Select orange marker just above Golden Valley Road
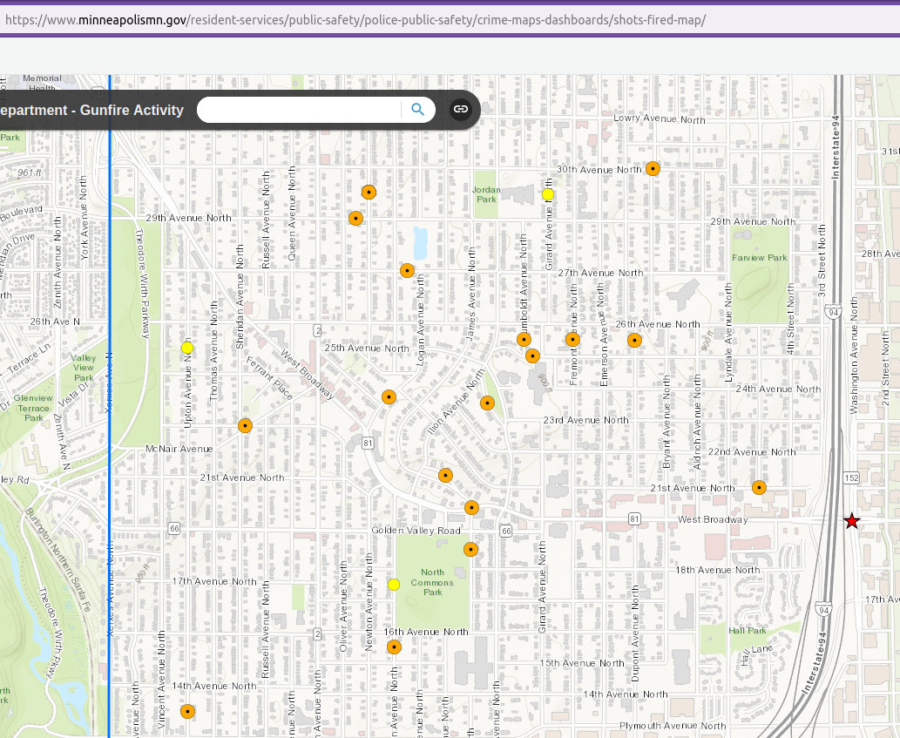 (471, 507)
